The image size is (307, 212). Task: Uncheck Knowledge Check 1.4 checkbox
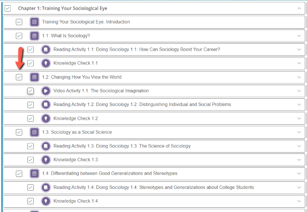[x=30, y=201]
